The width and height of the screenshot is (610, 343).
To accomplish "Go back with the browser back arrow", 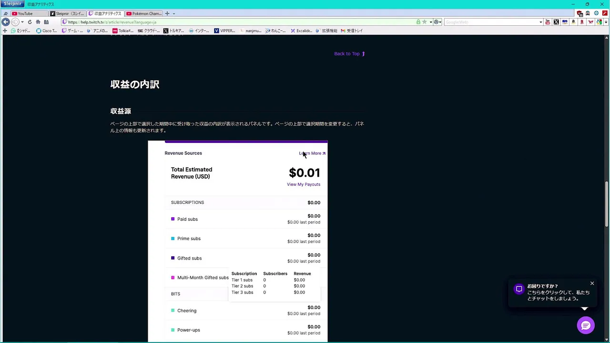I will tap(6, 22).
